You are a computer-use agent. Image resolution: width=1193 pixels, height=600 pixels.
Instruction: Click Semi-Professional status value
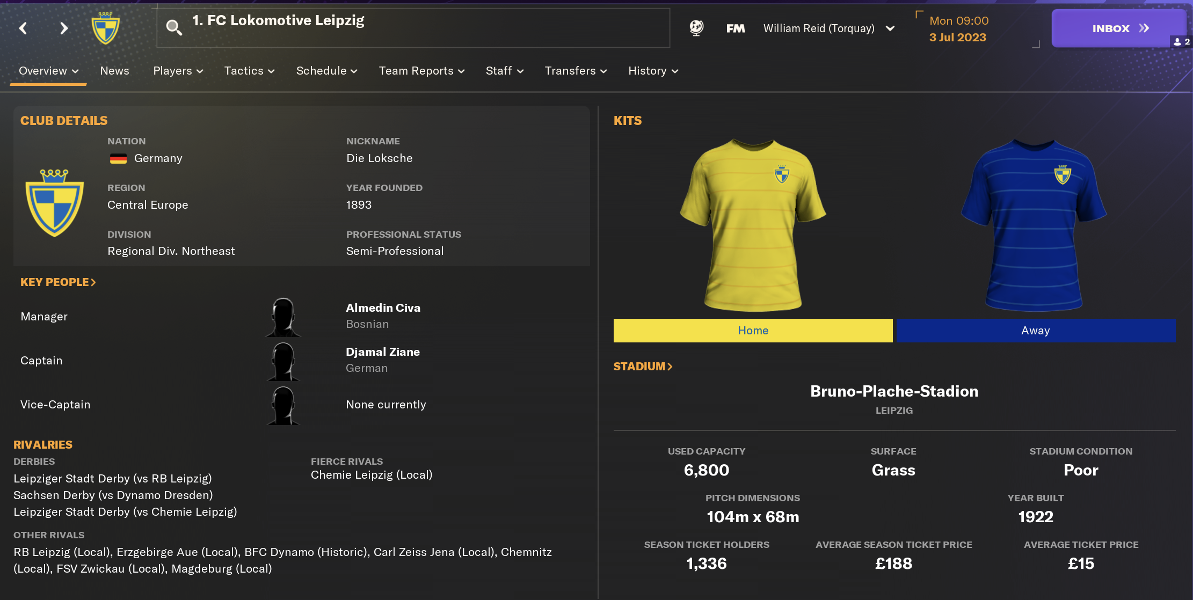click(x=395, y=251)
